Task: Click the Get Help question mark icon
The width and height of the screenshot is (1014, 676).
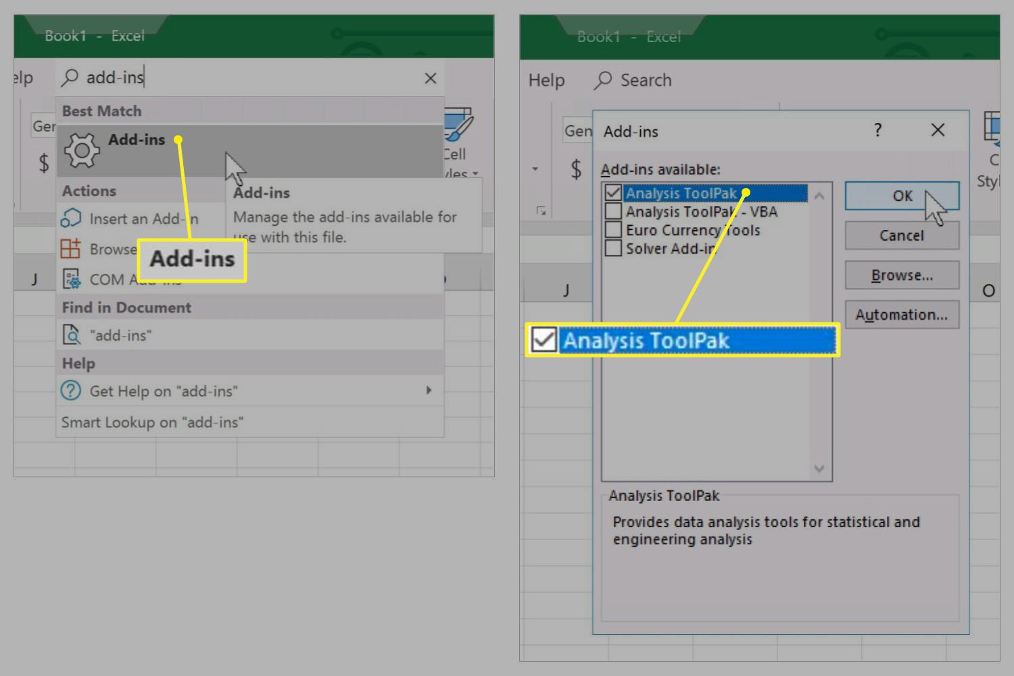Action: (x=71, y=391)
